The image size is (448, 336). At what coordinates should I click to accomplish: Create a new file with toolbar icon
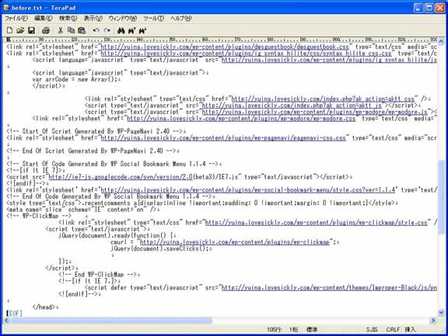tap(9, 30)
